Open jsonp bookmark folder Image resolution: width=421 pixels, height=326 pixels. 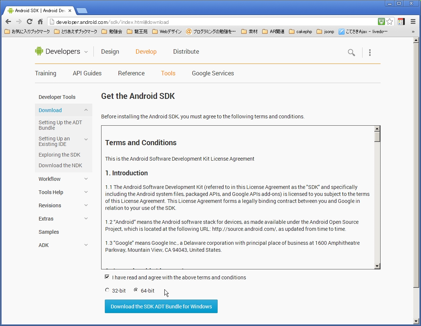(325, 32)
